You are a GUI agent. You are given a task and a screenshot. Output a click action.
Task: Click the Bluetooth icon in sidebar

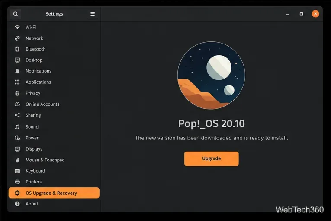17,49
